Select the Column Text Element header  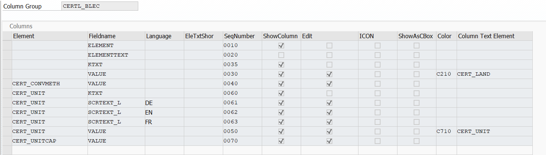[x=486, y=36]
